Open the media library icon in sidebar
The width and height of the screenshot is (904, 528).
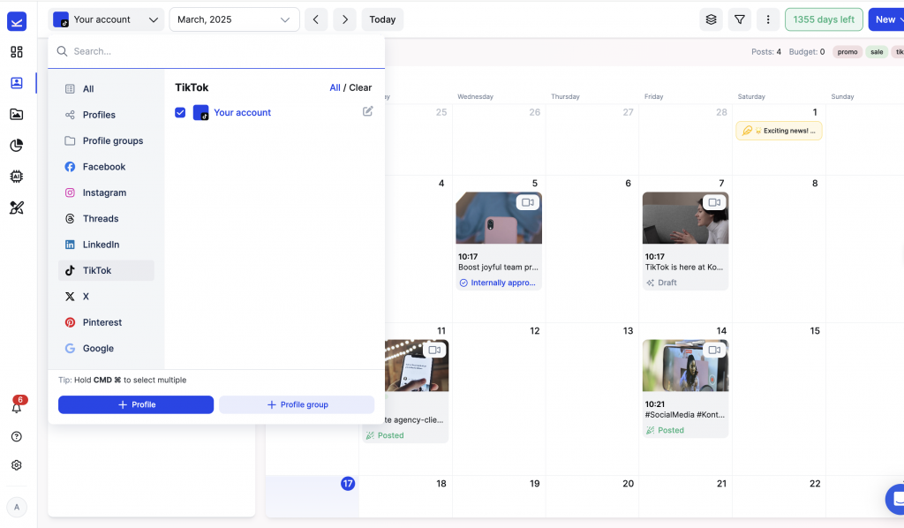[x=17, y=114]
